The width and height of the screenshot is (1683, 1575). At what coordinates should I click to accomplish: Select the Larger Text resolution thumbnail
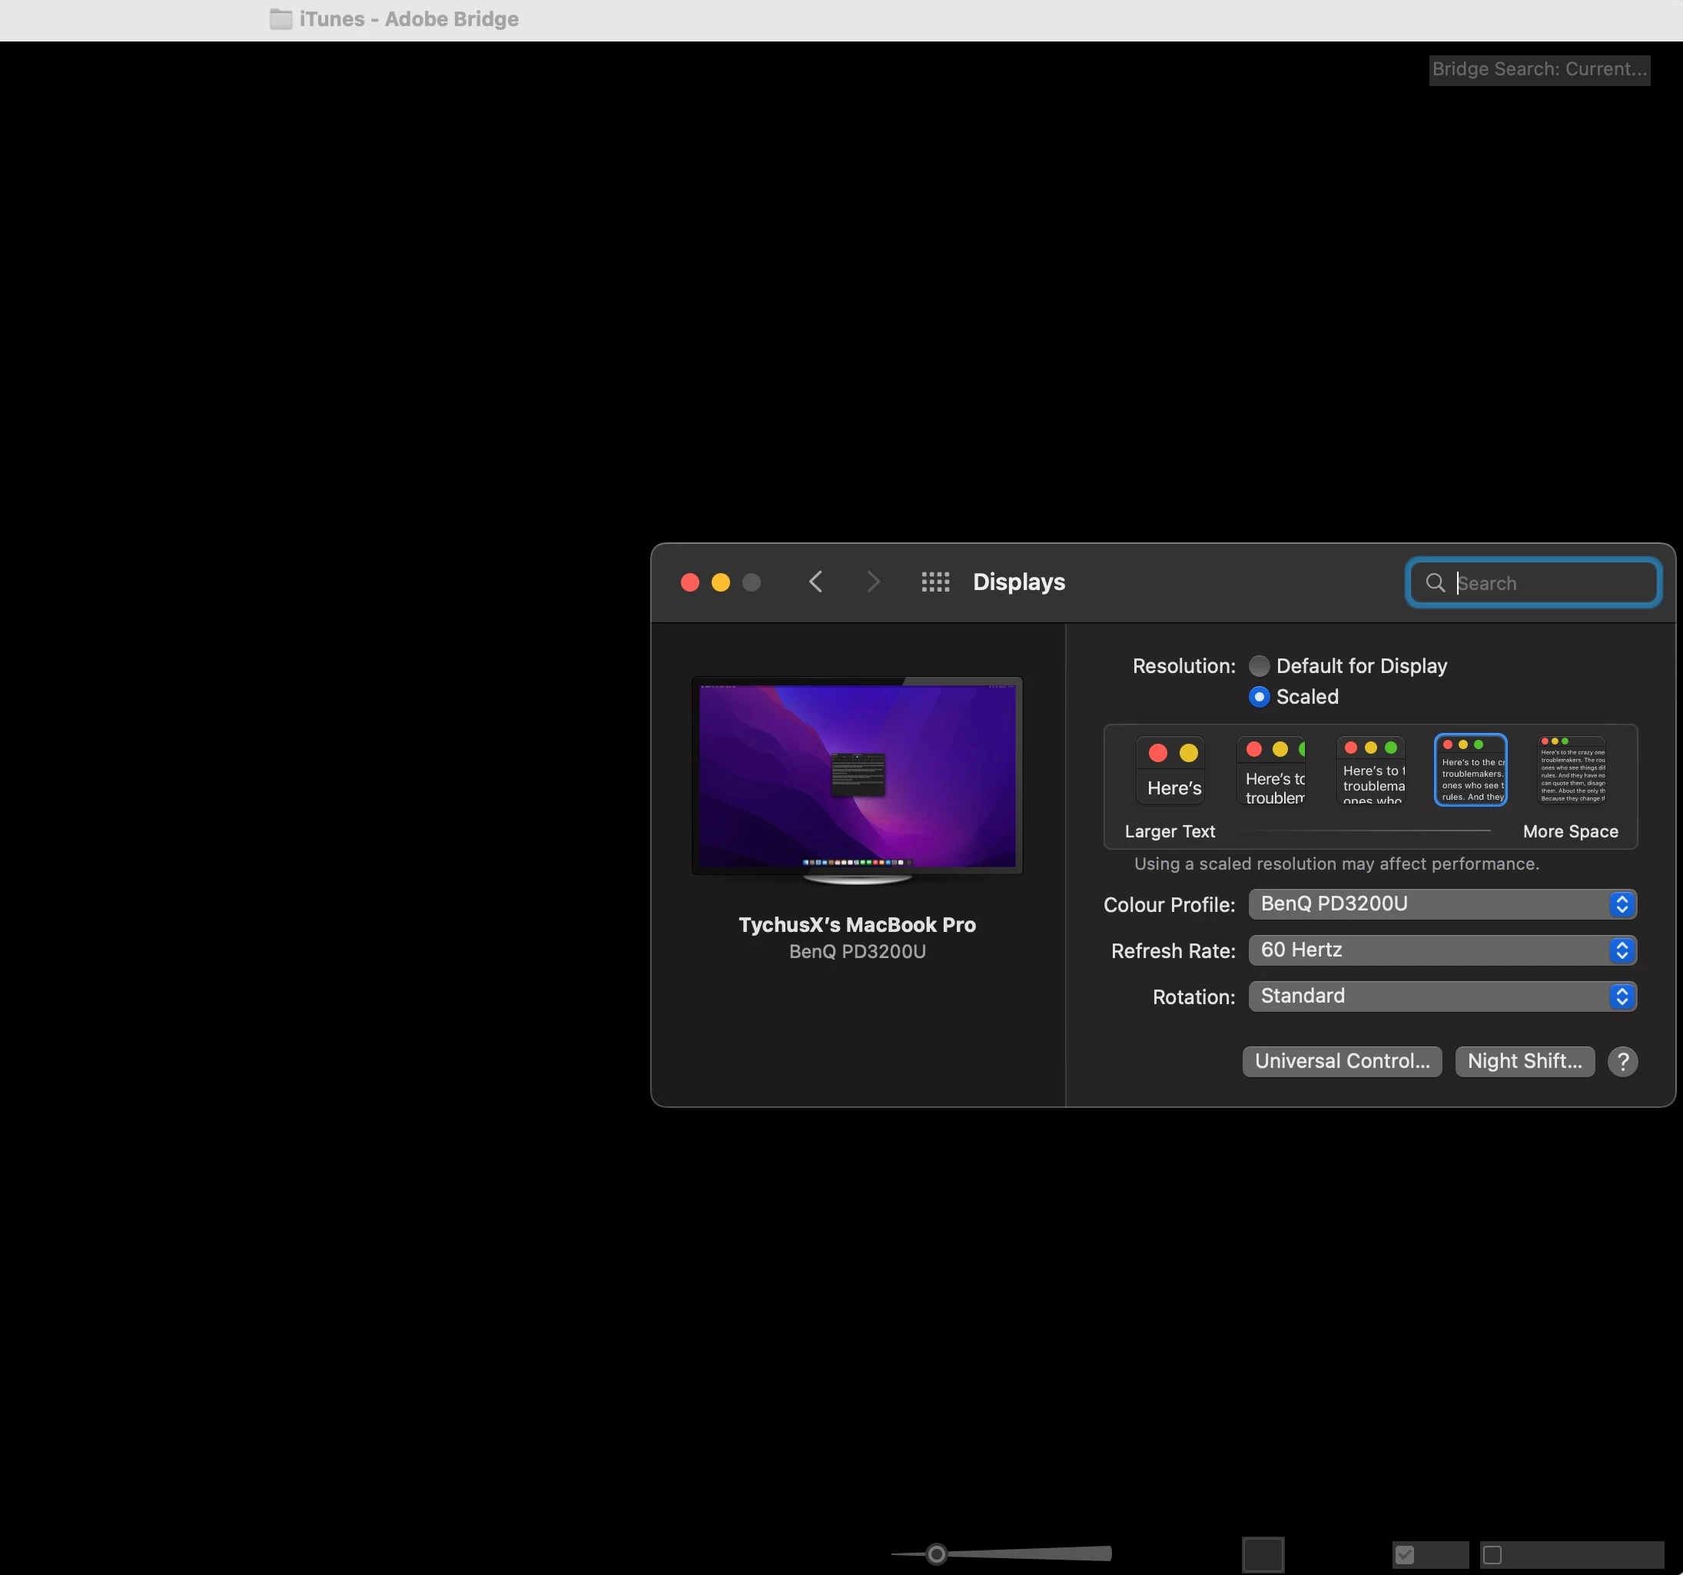pyautogui.click(x=1173, y=770)
